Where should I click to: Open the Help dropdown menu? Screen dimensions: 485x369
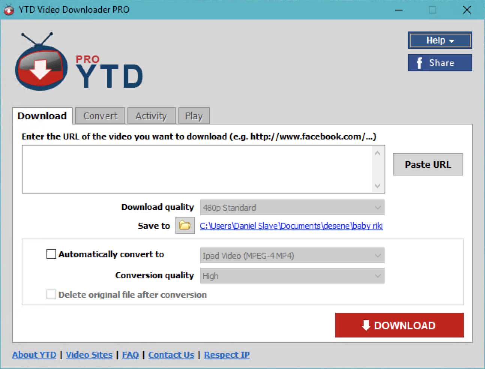tap(440, 40)
